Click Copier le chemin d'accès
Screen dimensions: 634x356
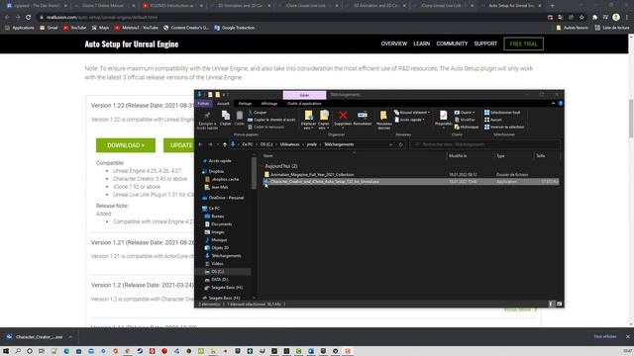[271, 120]
